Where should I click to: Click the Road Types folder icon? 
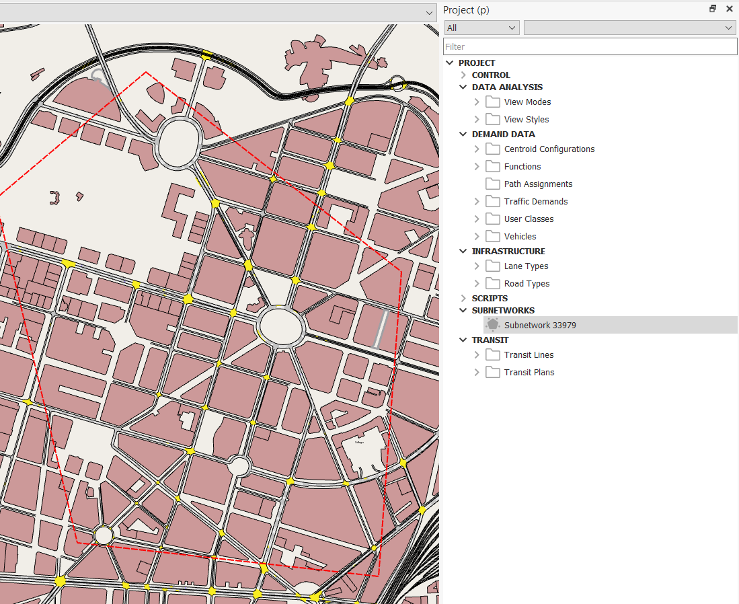pyautogui.click(x=492, y=283)
